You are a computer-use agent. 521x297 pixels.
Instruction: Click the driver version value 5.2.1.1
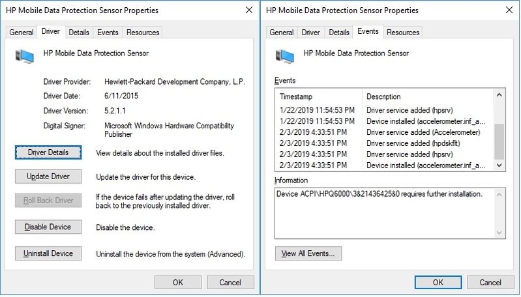point(115,111)
